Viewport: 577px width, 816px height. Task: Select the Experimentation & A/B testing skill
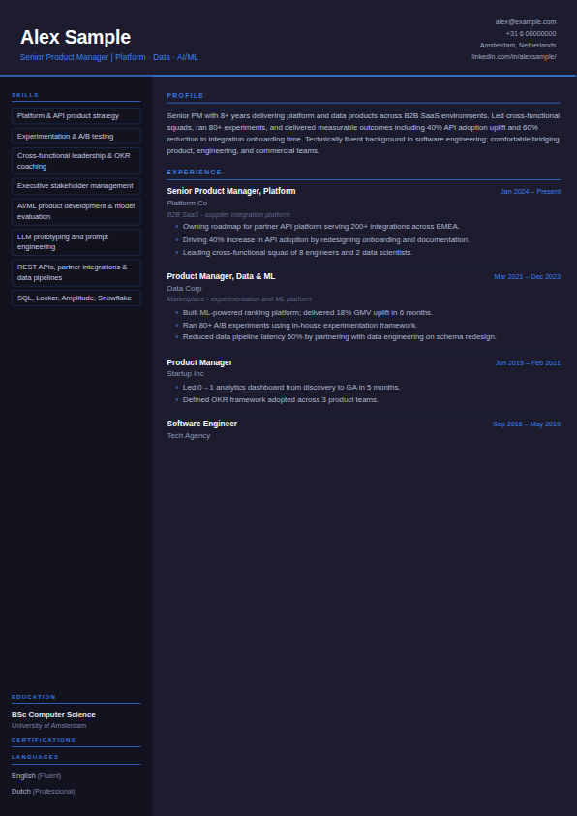coord(76,137)
